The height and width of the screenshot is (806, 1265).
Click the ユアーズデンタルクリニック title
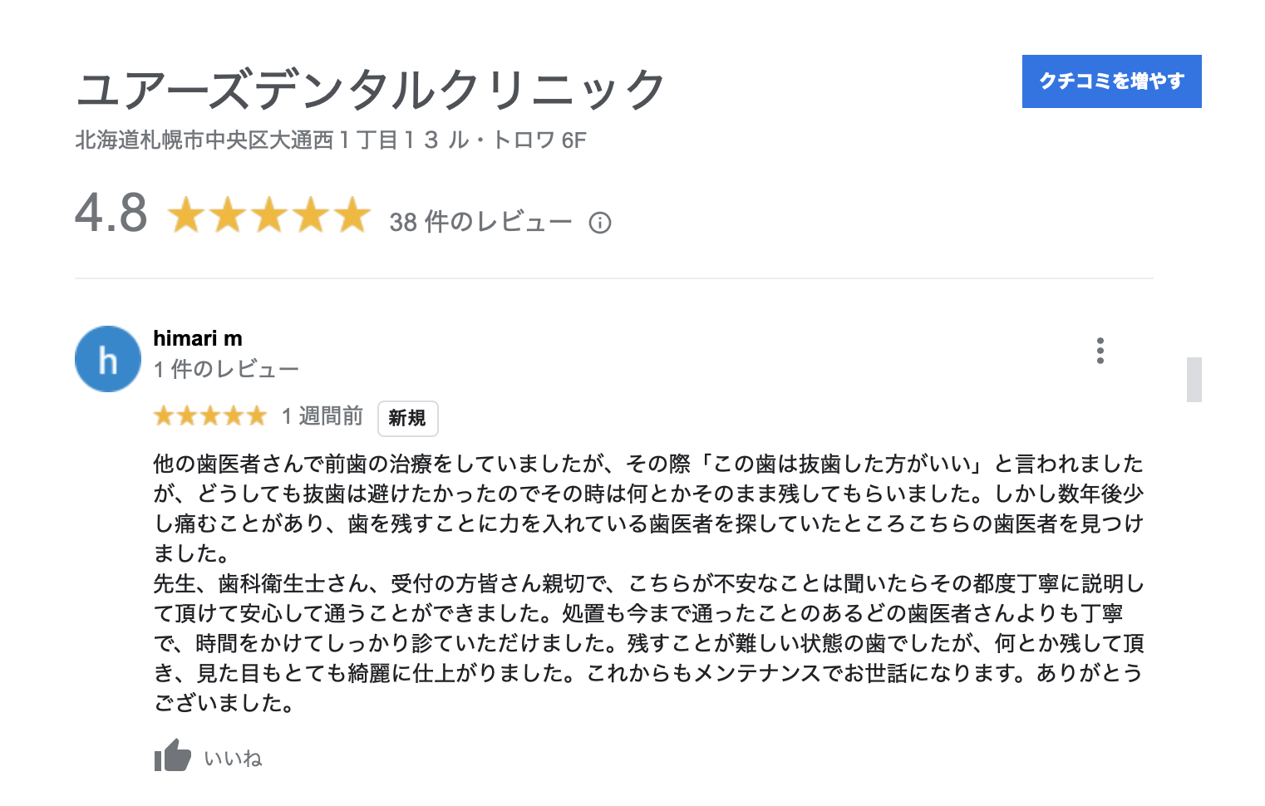click(371, 89)
